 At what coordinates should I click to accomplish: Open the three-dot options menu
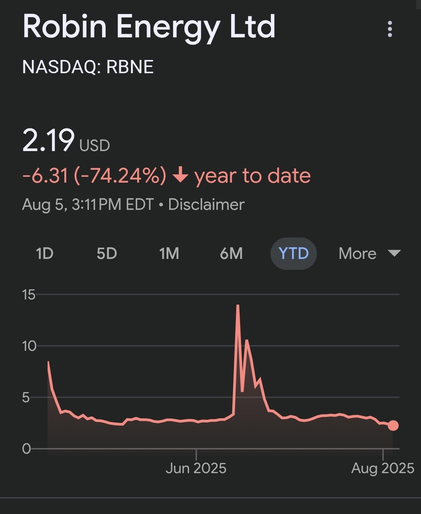pyautogui.click(x=389, y=29)
